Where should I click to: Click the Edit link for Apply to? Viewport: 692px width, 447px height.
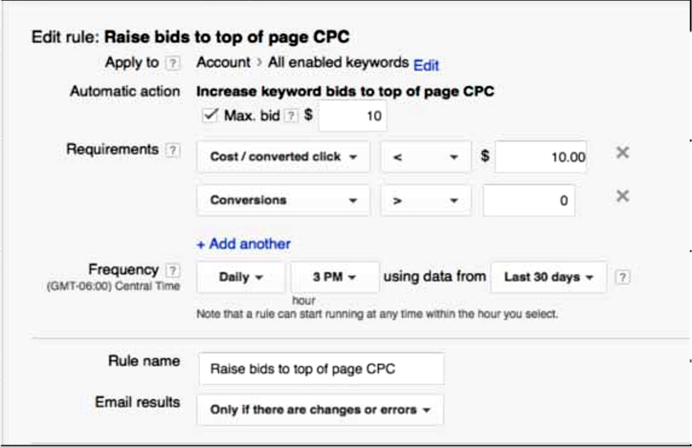click(x=426, y=65)
